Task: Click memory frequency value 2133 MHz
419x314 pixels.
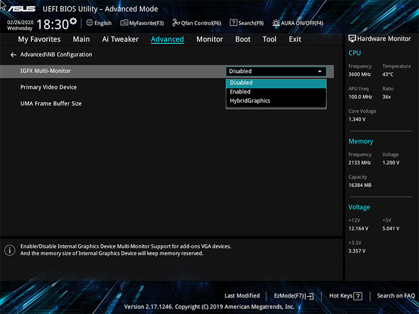Action: click(360, 163)
